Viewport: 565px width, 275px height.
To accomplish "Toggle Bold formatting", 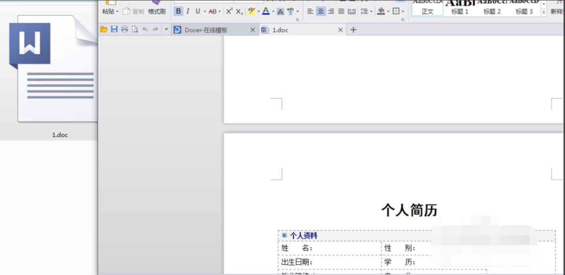I will [x=178, y=11].
